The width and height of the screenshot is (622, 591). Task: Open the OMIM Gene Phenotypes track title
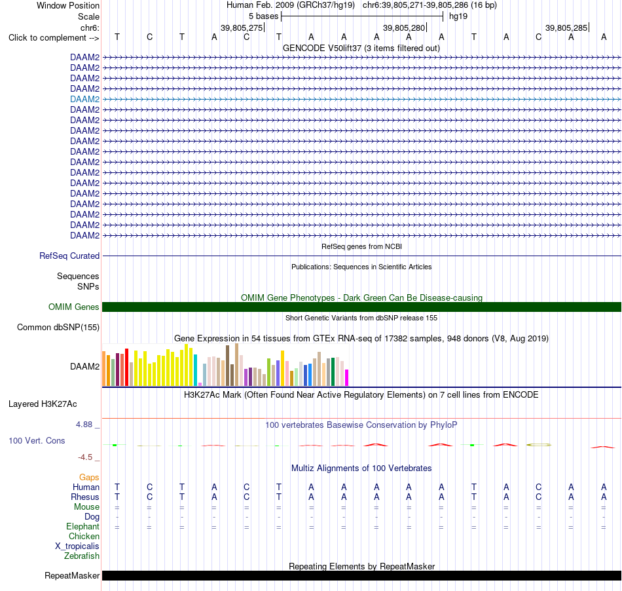[x=361, y=297]
